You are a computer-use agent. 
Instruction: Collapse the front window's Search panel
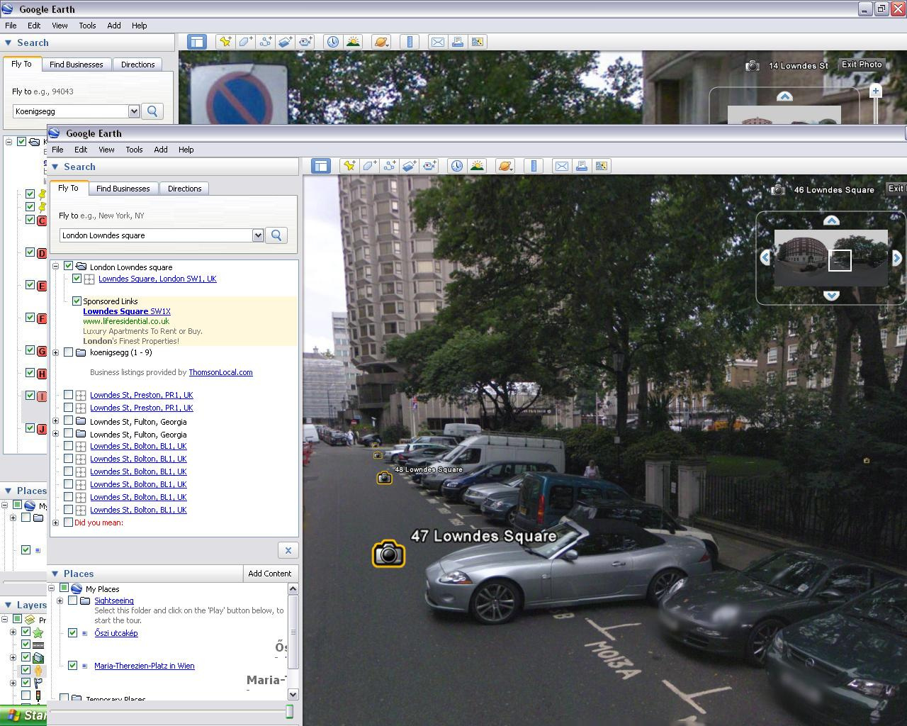55,167
